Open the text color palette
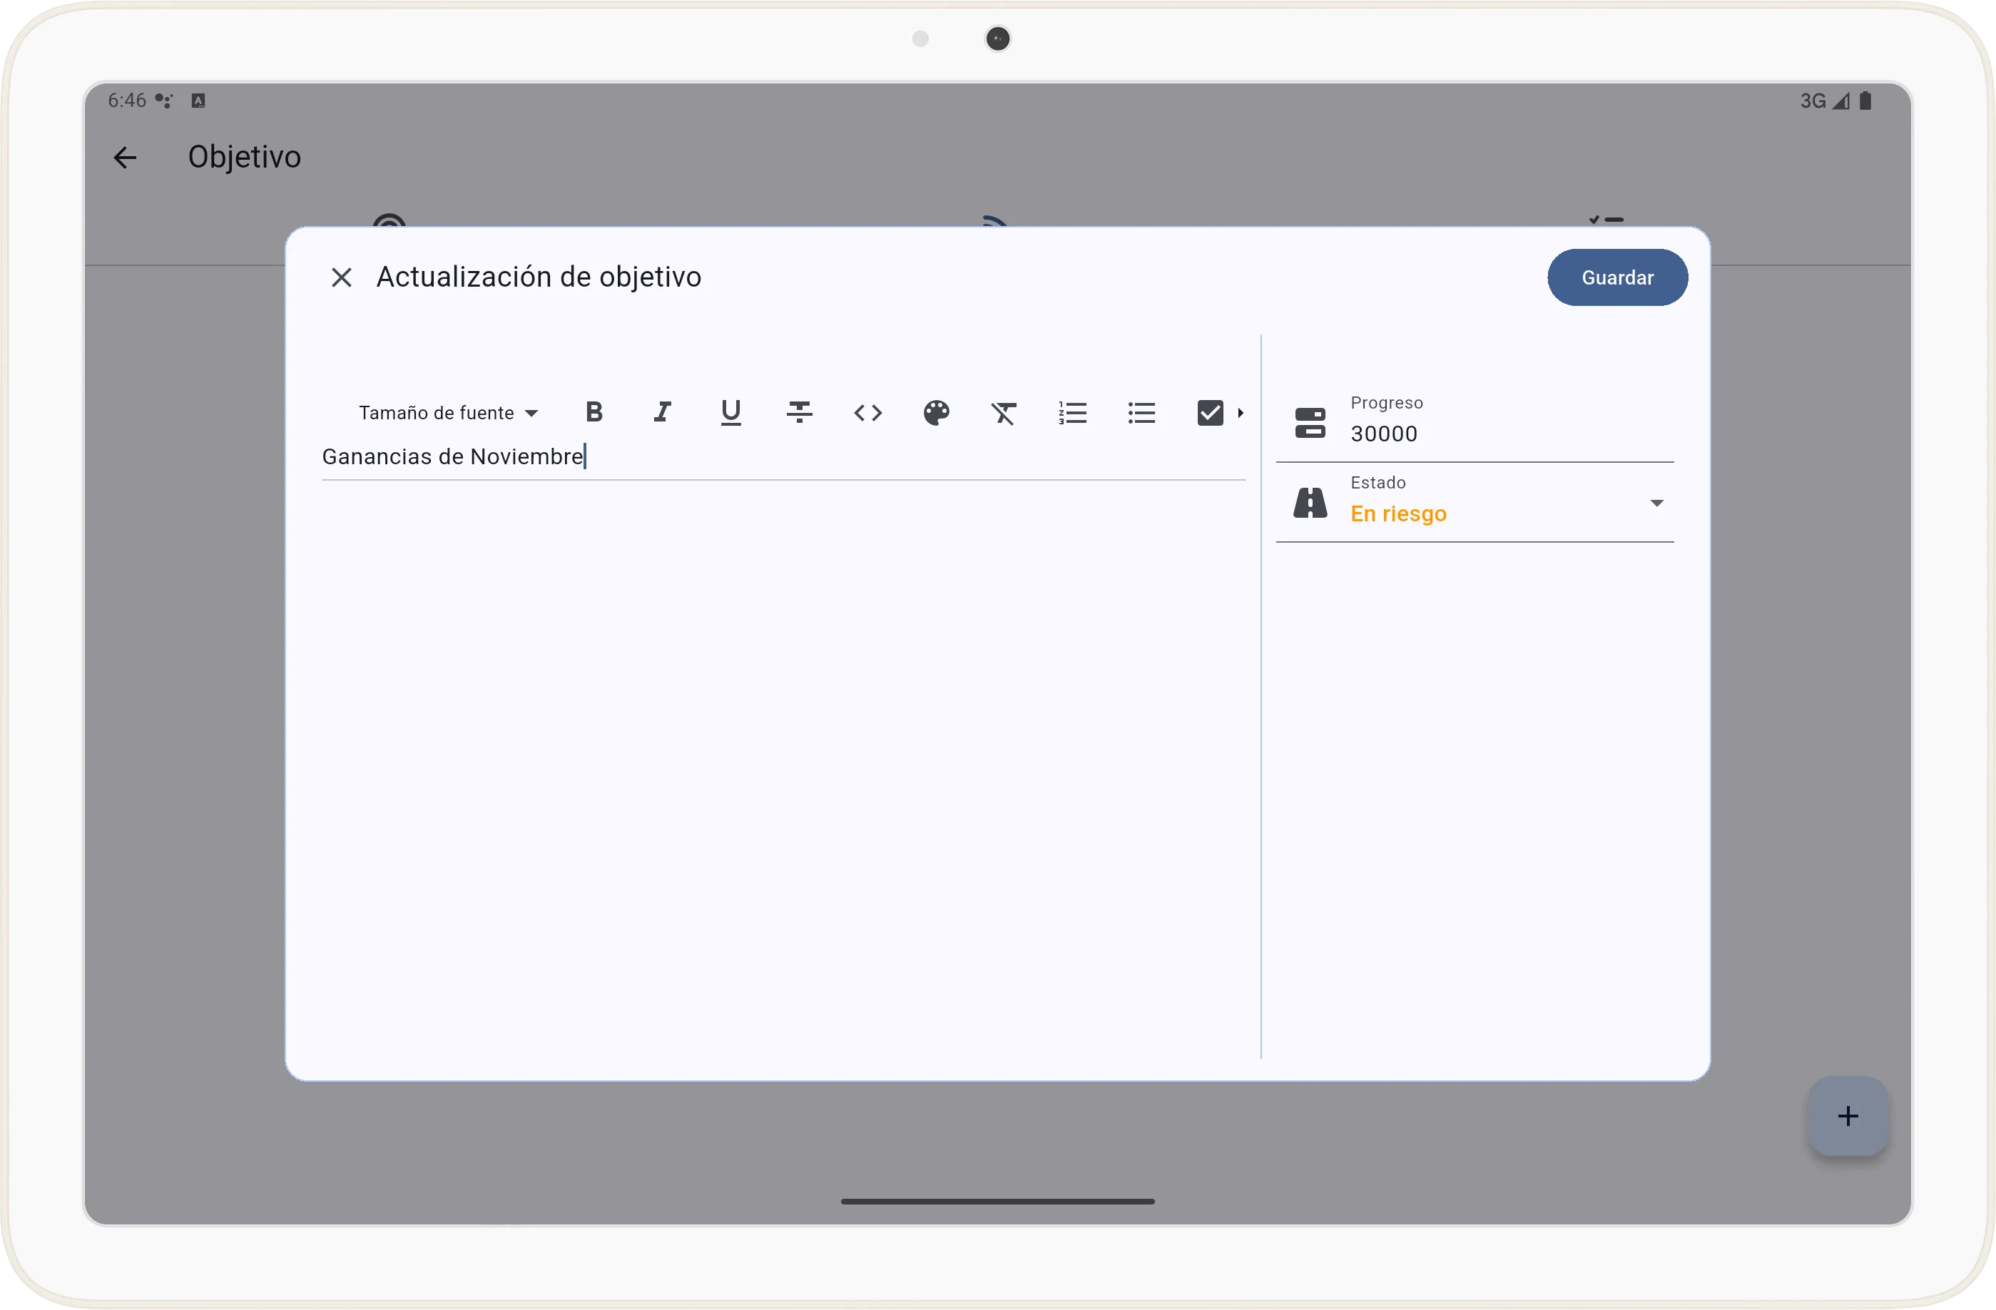The height and width of the screenshot is (1310, 1996). click(937, 411)
